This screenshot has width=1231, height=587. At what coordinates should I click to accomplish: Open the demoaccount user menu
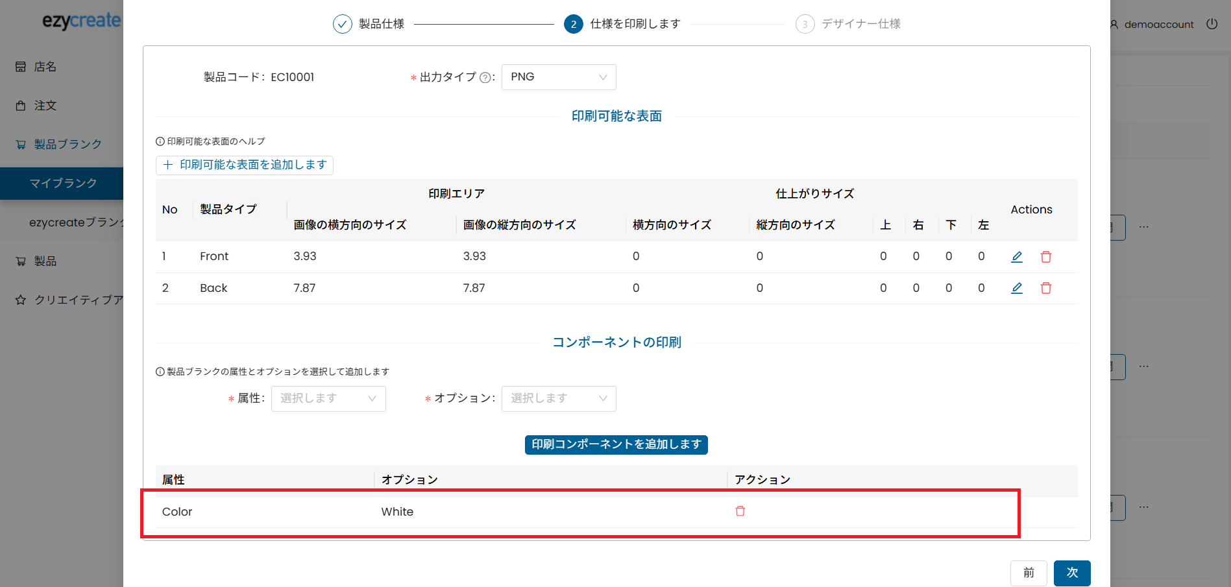pyautogui.click(x=1152, y=25)
